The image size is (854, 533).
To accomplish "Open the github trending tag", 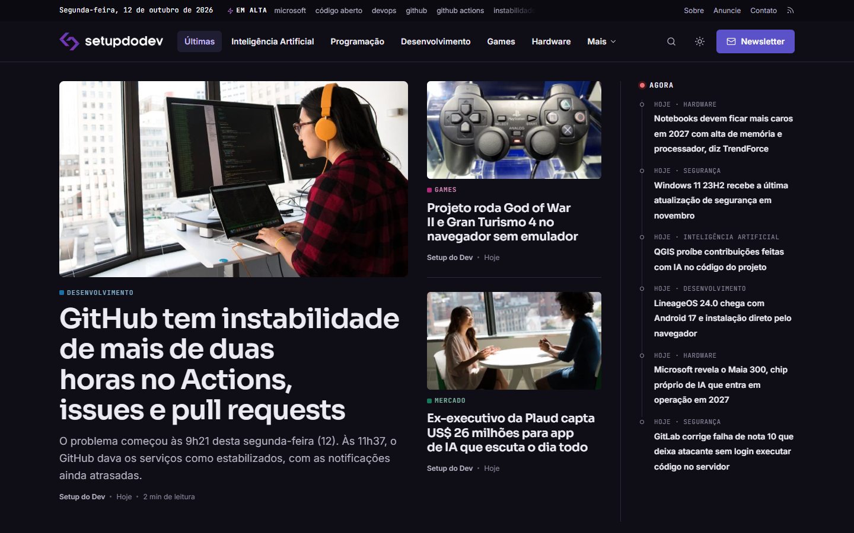I will (416, 11).
